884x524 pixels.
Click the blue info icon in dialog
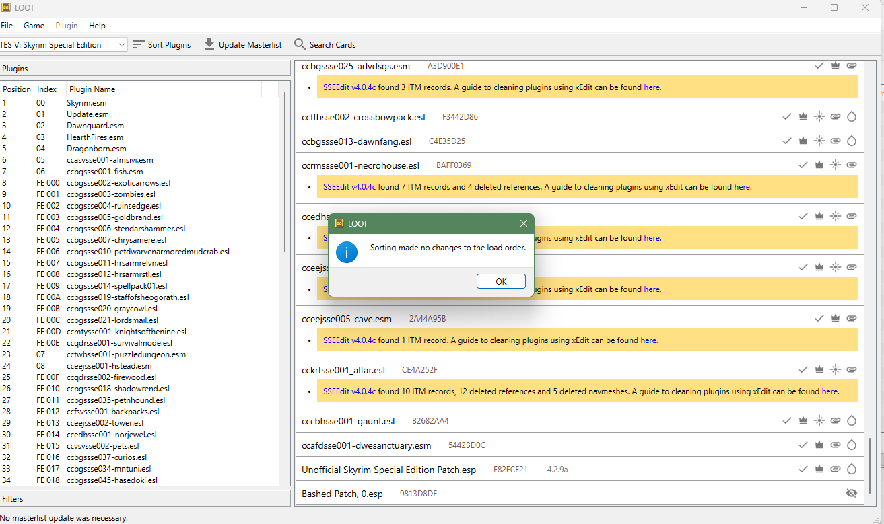click(x=347, y=252)
